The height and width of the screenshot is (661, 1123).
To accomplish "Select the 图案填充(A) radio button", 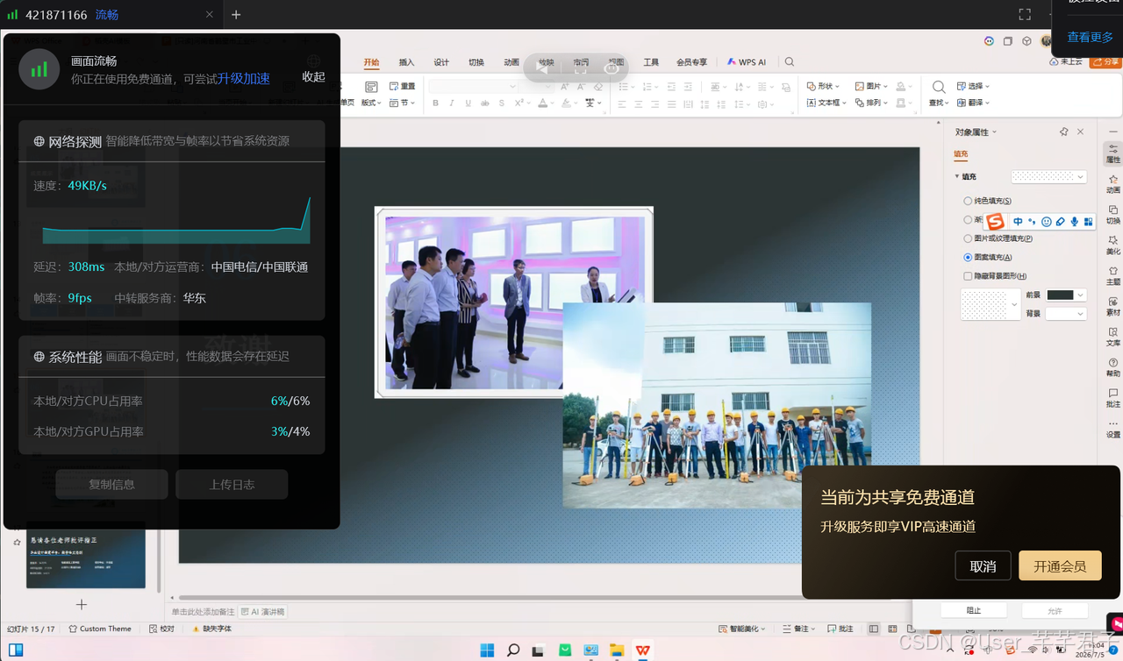I will click(968, 258).
